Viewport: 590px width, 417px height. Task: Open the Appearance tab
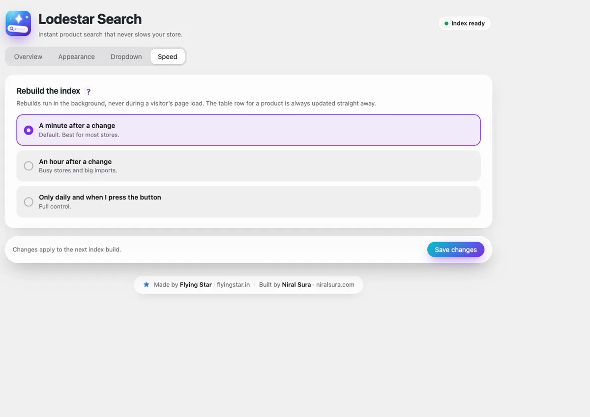(76, 56)
